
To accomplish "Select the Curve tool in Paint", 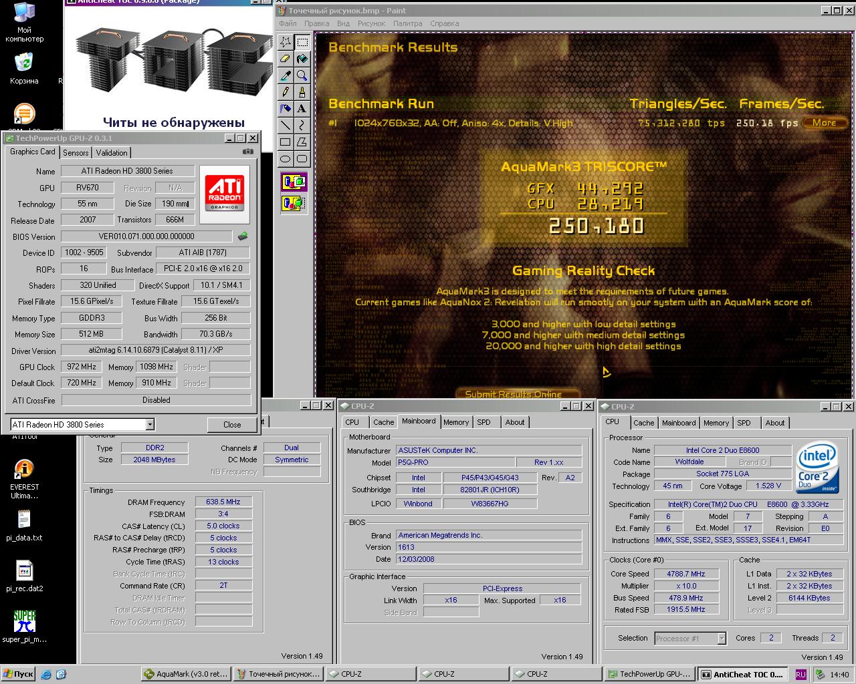I will [302, 125].
